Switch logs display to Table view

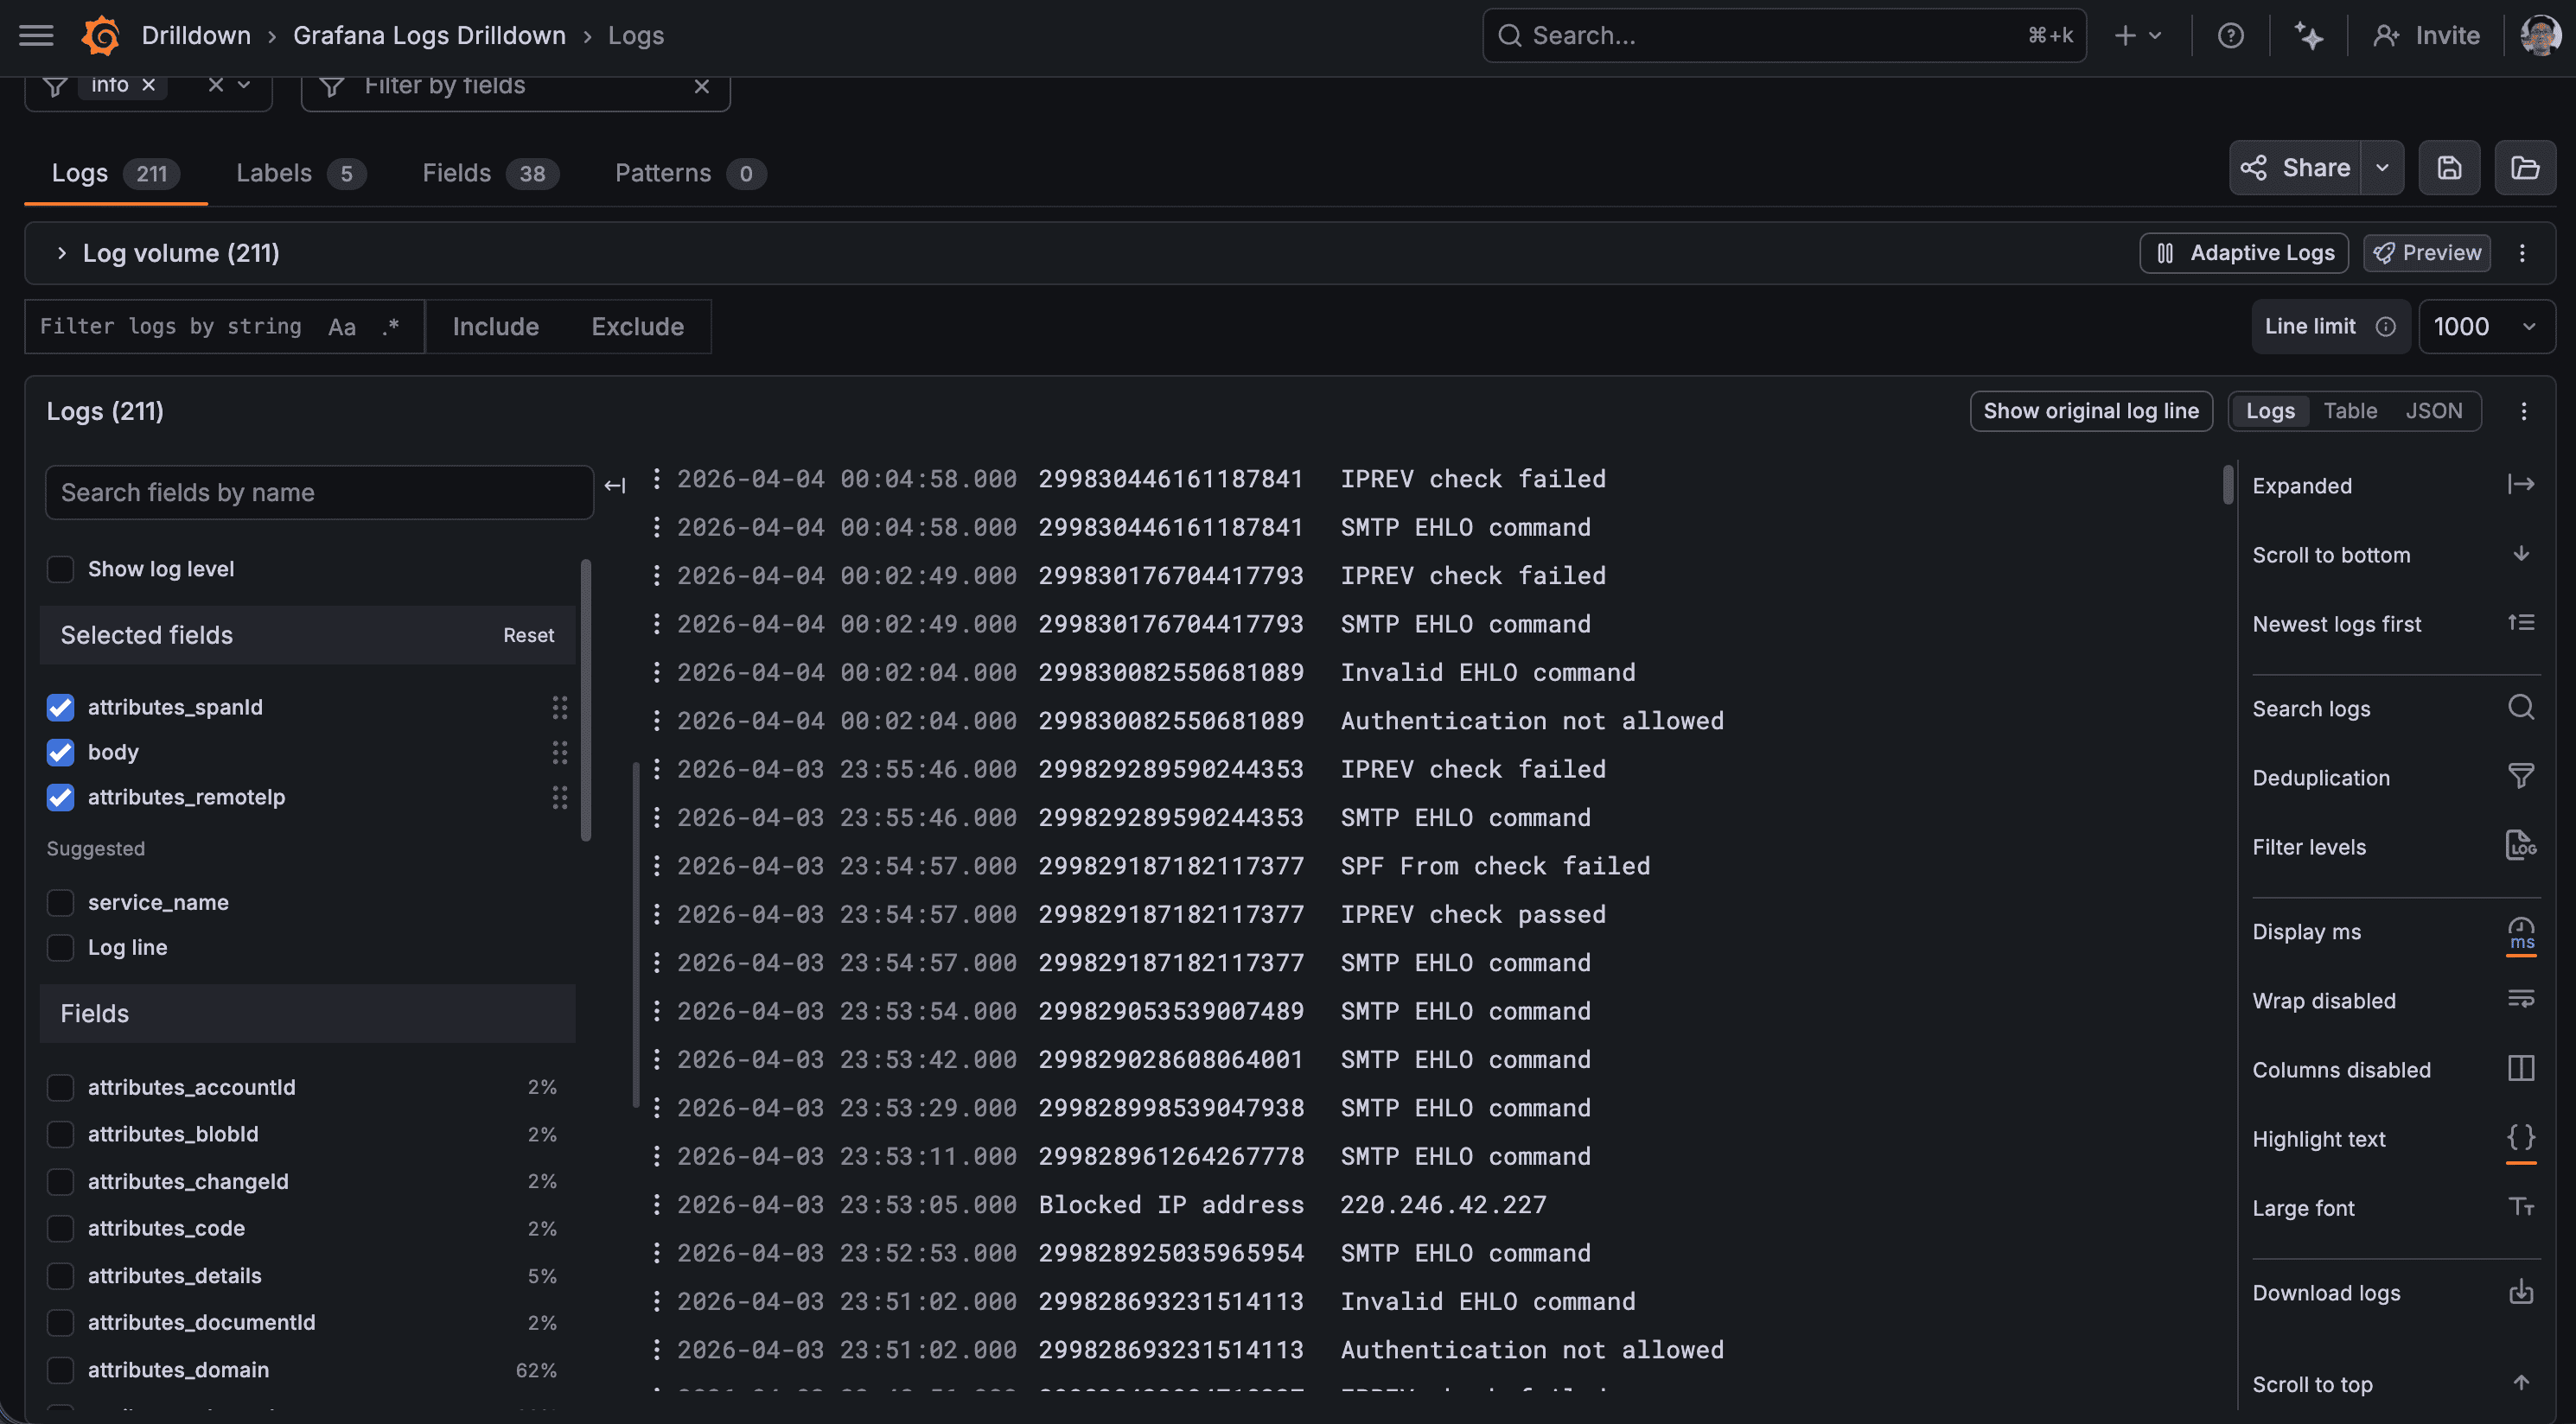pos(2351,410)
